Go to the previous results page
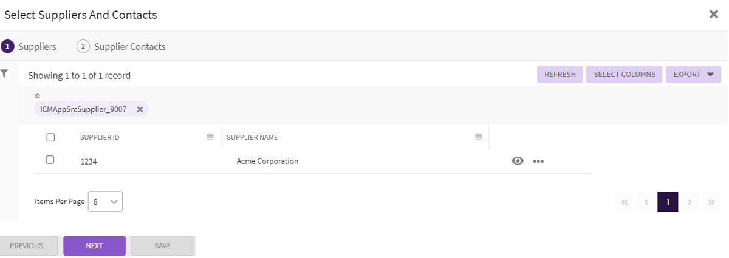Viewport: 729px width, 258px height. point(646,202)
